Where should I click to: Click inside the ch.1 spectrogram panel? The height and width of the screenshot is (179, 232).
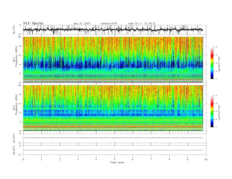pyautogui.click(x=113, y=60)
